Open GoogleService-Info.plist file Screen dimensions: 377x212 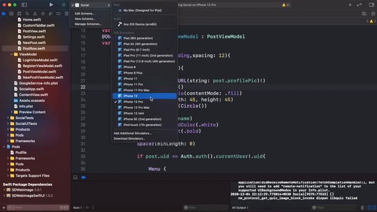[38, 83]
